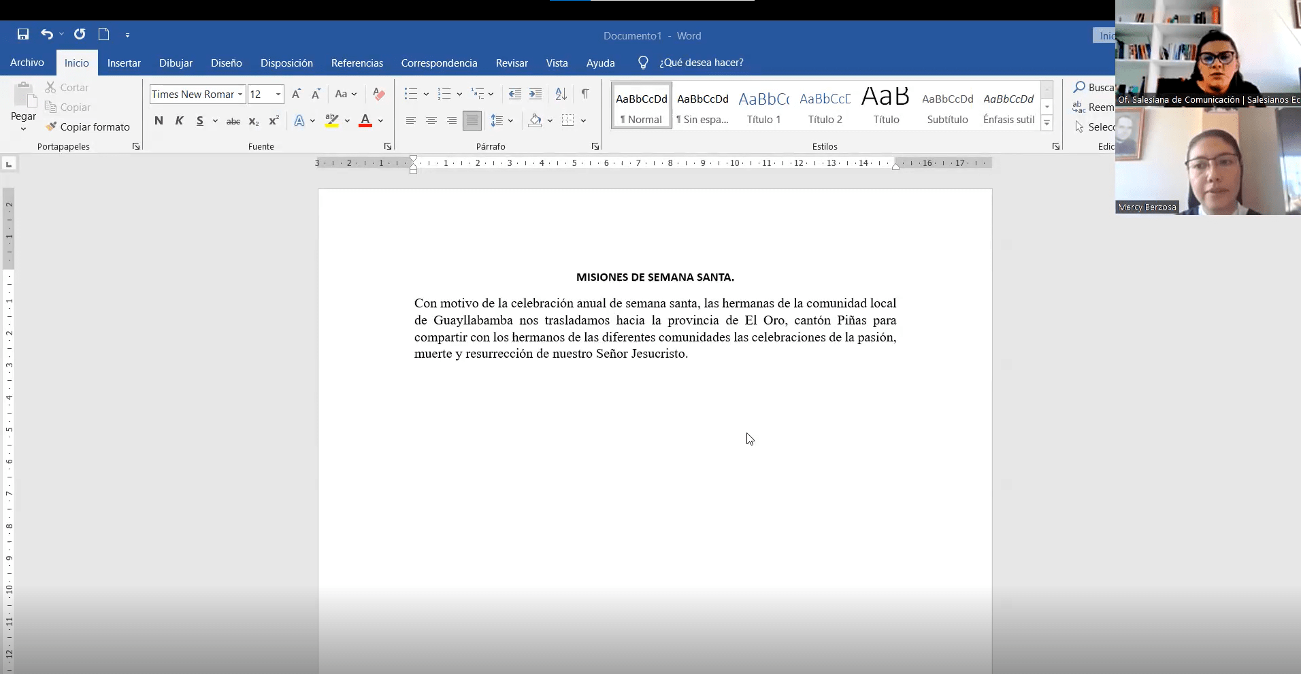
Task: Open the Estilos pane launcher
Action: tap(1056, 146)
